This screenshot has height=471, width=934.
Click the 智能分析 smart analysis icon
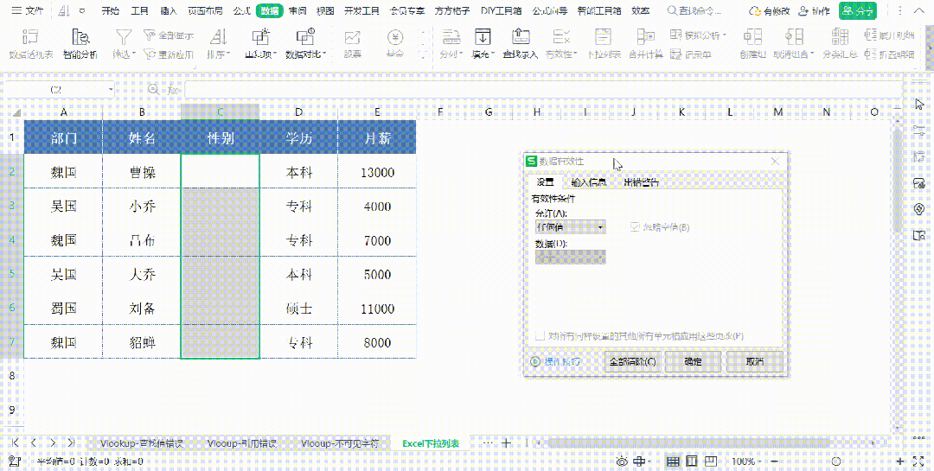pos(80,37)
